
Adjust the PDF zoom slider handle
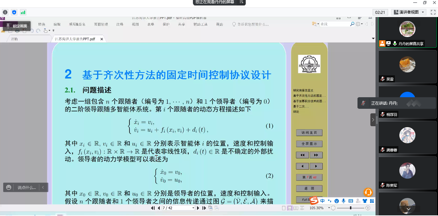[350, 208]
